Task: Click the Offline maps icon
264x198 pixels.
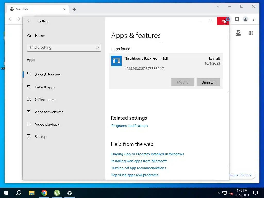Action: 29,99
